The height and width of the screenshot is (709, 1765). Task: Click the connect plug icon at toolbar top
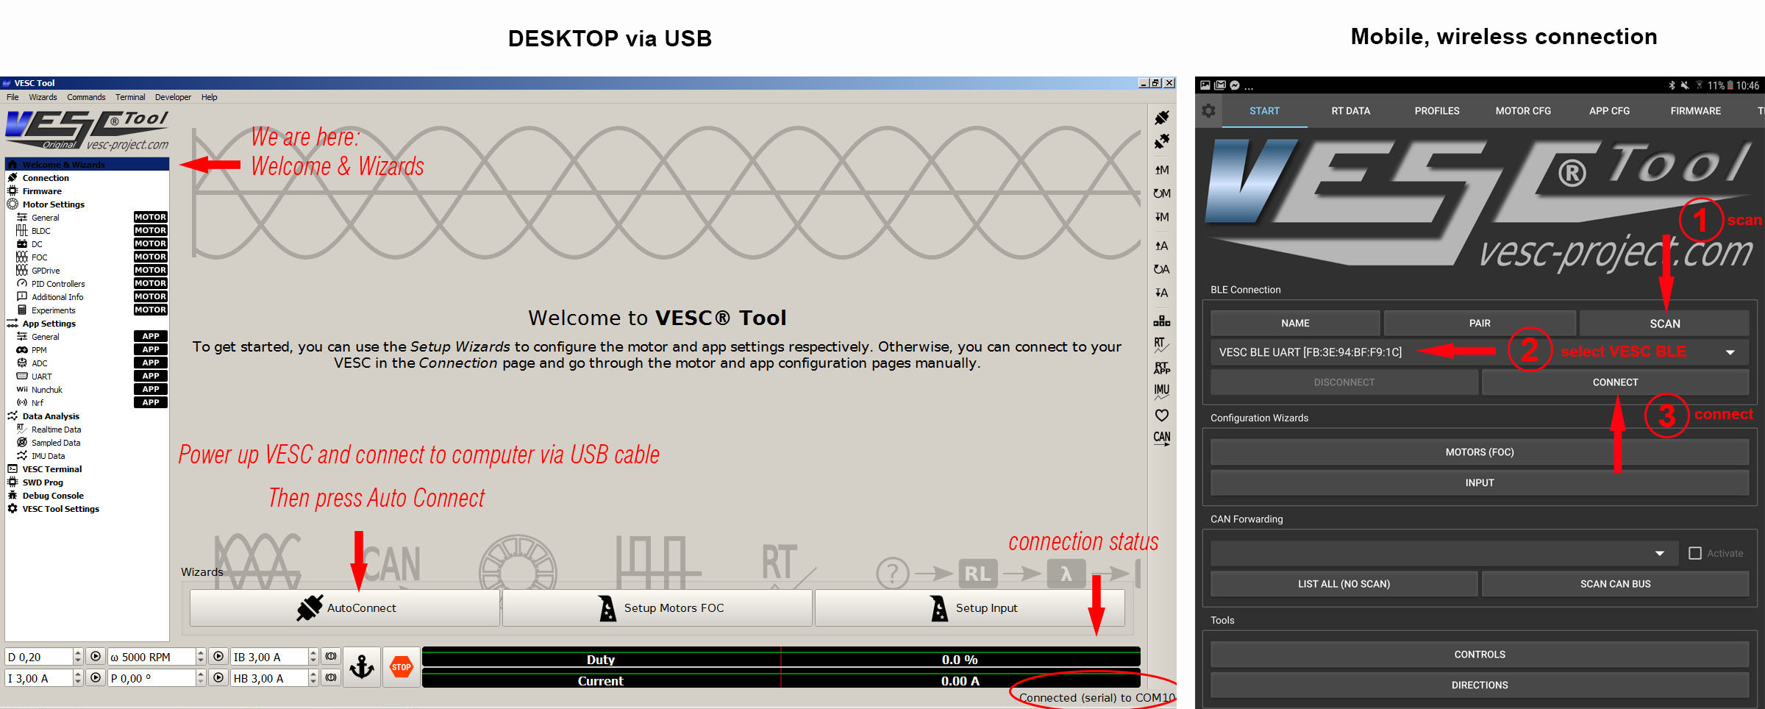tap(1161, 118)
